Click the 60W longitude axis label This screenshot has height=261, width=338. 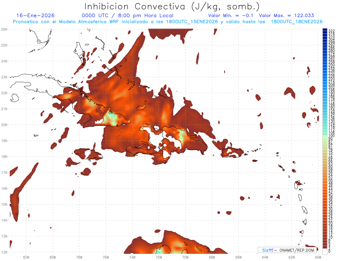coord(318,257)
